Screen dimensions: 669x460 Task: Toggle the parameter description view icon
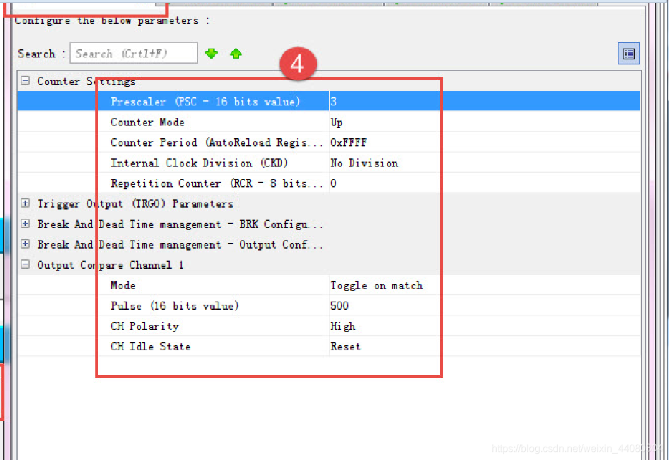(x=629, y=54)
